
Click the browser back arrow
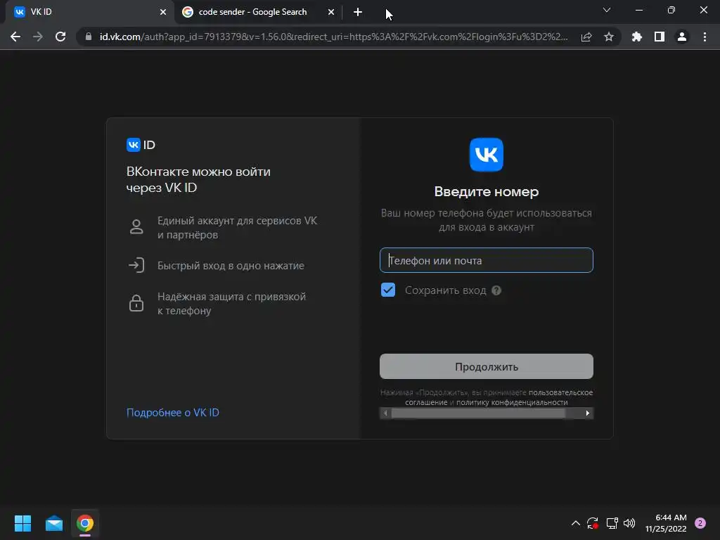[15, 37]
